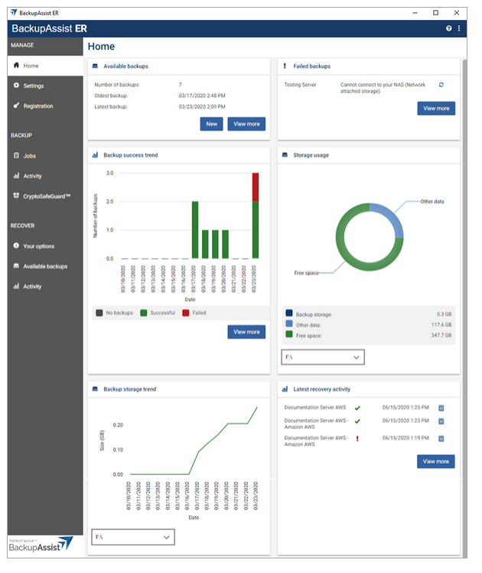
Task: Click the CryptoSafeGuard shield icon in sidebar
Action: click(16, 196)
